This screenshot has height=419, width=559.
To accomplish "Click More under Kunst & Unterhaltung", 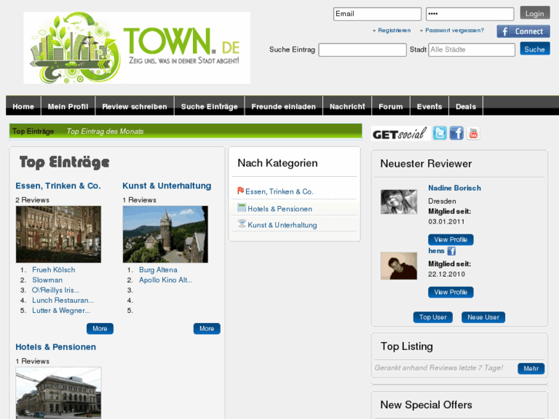I will coord(207,328).
